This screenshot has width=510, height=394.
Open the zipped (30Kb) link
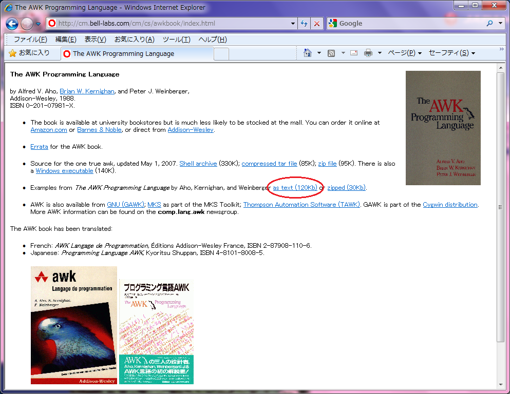tap(346, 188)
